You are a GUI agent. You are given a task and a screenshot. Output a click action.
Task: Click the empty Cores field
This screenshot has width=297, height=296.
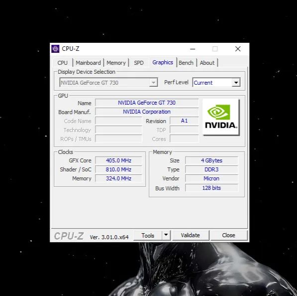pos(184,139)
